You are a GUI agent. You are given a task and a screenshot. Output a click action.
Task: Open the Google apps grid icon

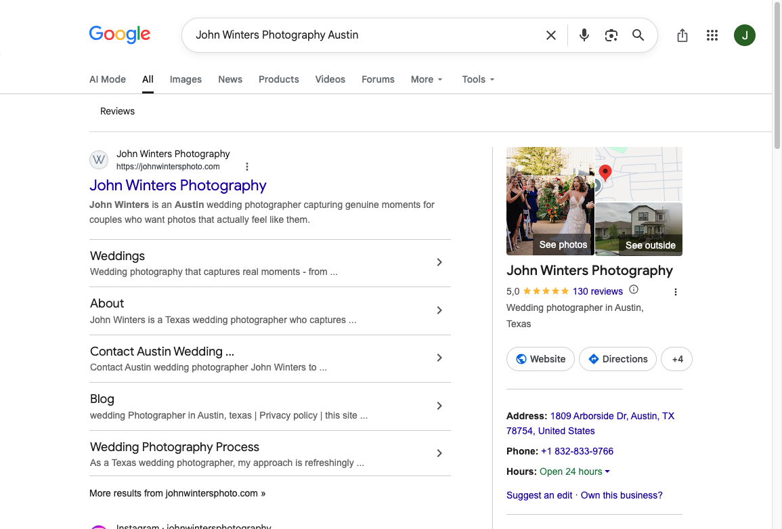point(712,35)
